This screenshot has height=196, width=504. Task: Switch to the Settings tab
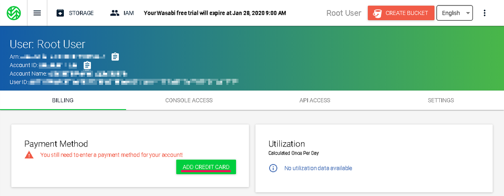(441, 100)
